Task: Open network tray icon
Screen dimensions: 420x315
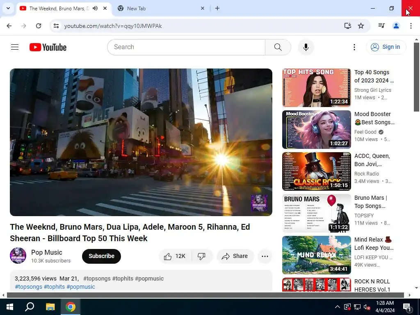Action: point(357,307)
